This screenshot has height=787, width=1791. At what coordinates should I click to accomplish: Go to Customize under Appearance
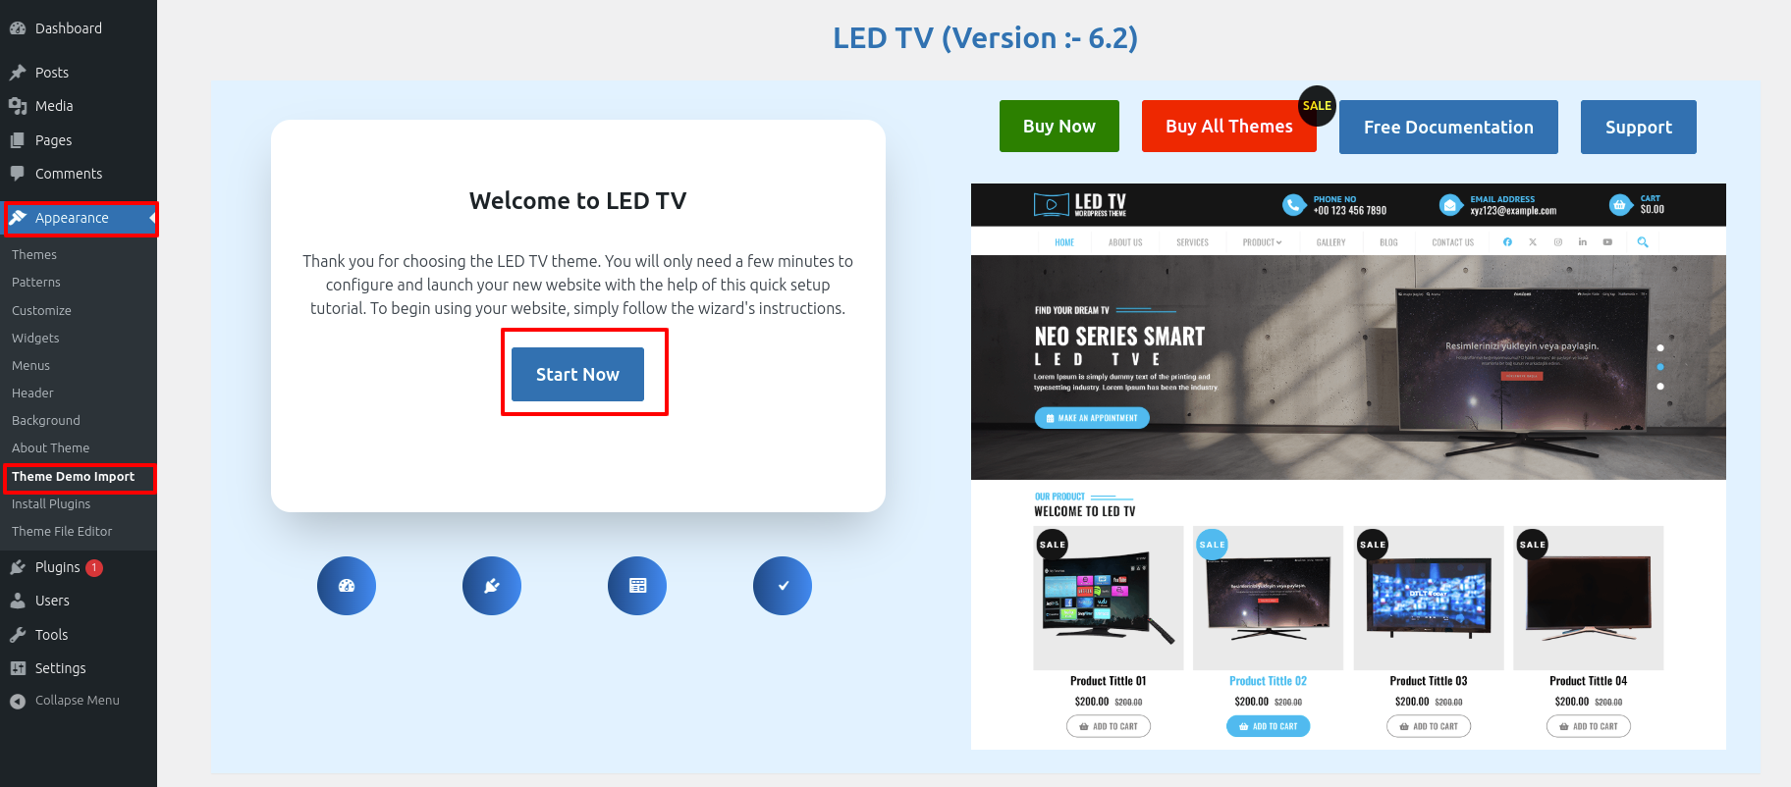pyautogui.click(x=41, y=310)
